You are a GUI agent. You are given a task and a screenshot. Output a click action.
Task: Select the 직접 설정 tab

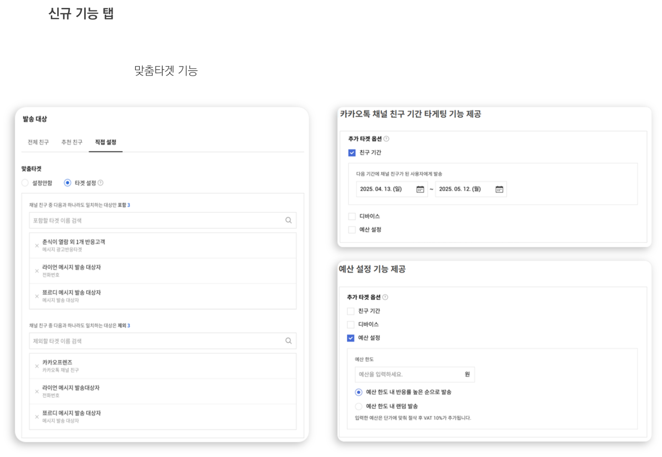pos(106,142)
